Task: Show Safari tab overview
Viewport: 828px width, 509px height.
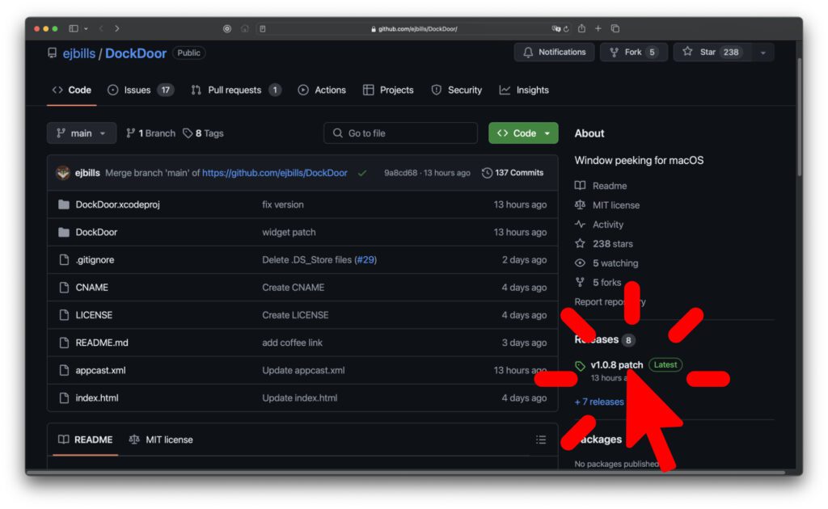Action: pyautogui.click(x=615, y=28)
